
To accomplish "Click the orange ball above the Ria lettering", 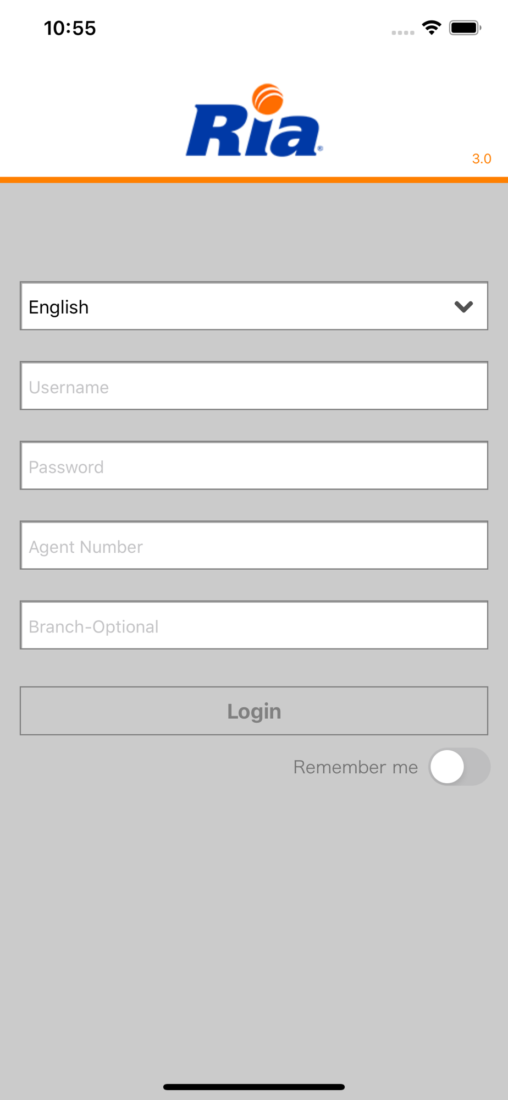I will click(268, 99).
